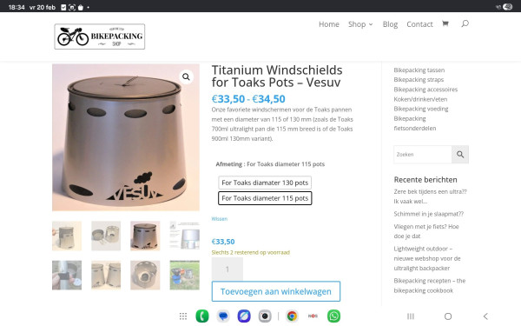Open the green Phone app icon
Screen dimensions: 521x326
pyautogui.click(x=202, y=316)
